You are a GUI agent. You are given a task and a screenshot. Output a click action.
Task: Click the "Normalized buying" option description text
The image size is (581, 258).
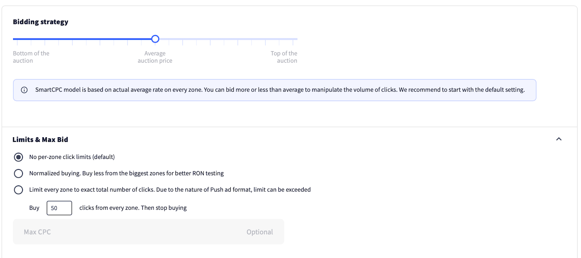pos(126,173)
